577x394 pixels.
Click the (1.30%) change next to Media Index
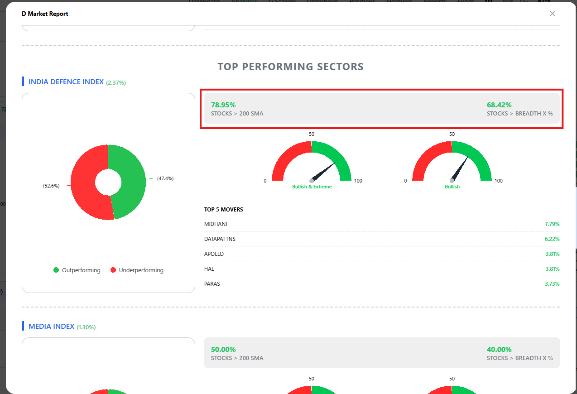tap(86, 327)
